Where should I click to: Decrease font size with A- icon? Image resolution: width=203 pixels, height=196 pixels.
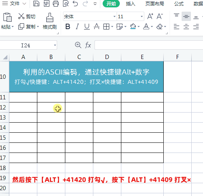[160, 16]
